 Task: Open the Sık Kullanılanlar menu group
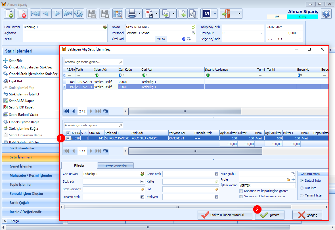pos(31,148)
